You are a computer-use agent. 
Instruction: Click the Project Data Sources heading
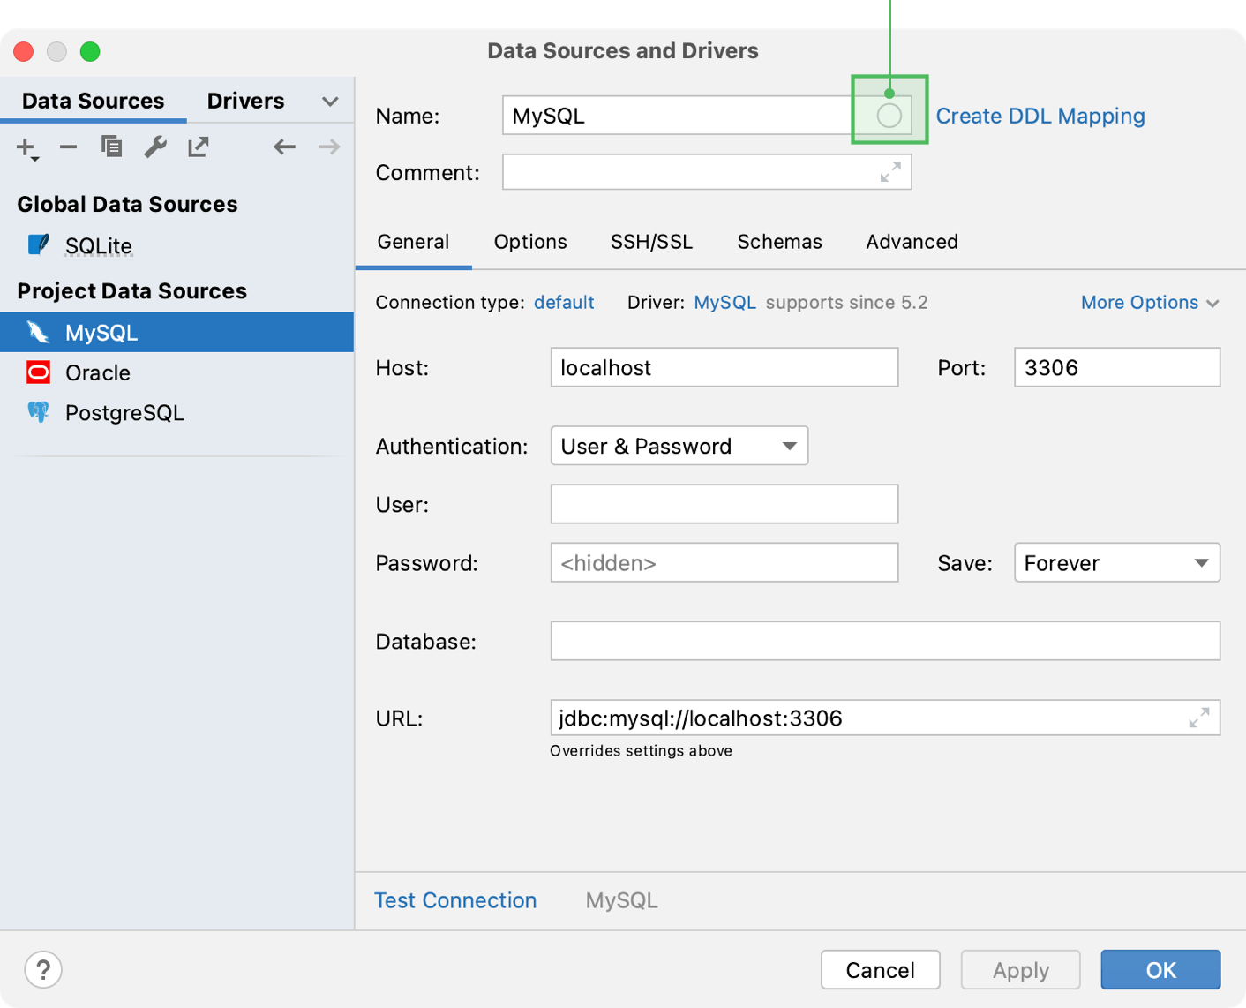pyautogui.click(x=131, y=290)
